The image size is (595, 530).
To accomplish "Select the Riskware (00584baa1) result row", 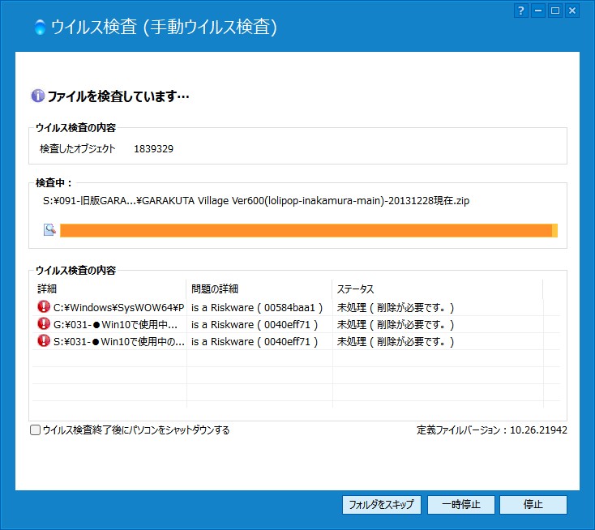I will click(257, 307).
